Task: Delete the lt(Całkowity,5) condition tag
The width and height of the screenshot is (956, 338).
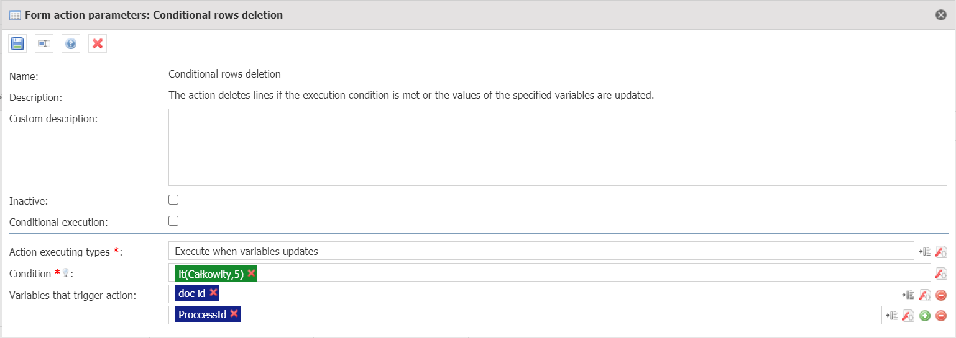Action: pos(251,273)
